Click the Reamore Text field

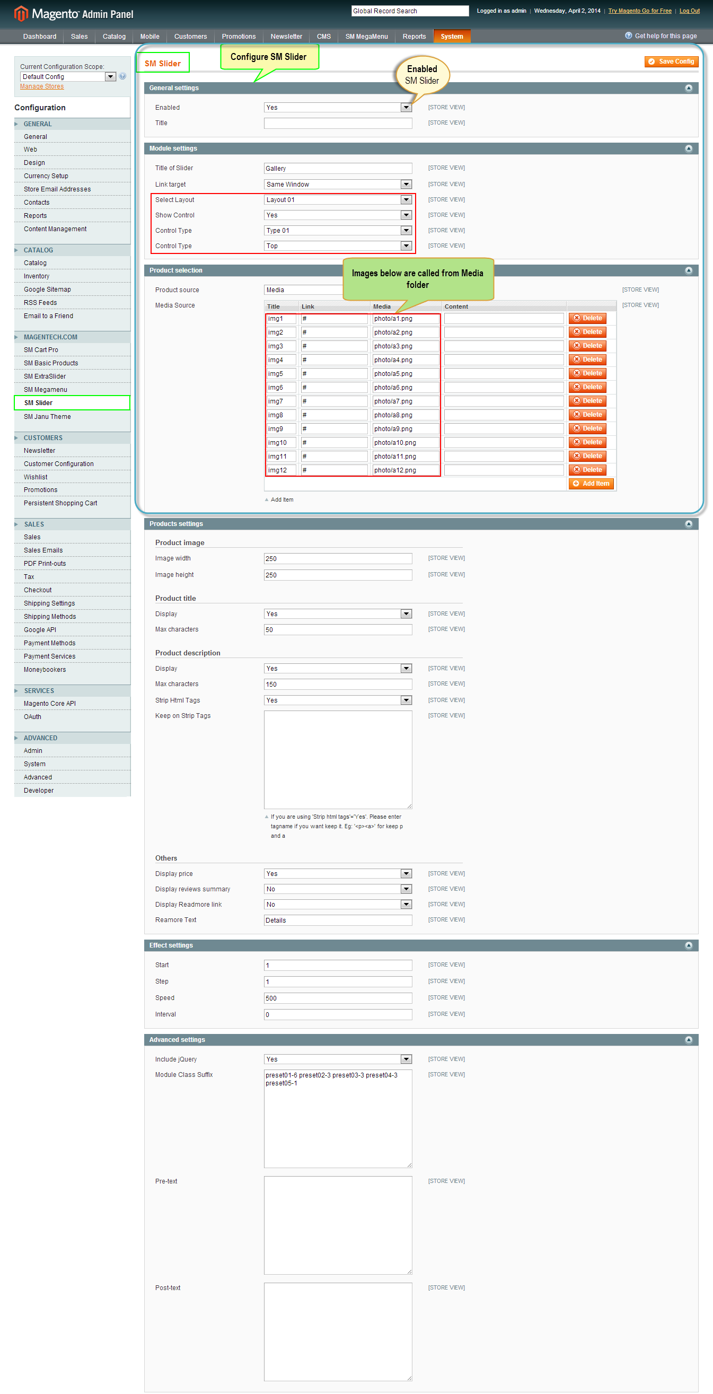click(x=338, y=920)
